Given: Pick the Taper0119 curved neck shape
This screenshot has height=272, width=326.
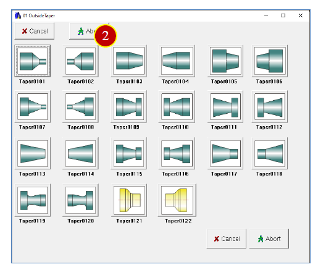Looking at the screenshot, I should coord(33,200).
